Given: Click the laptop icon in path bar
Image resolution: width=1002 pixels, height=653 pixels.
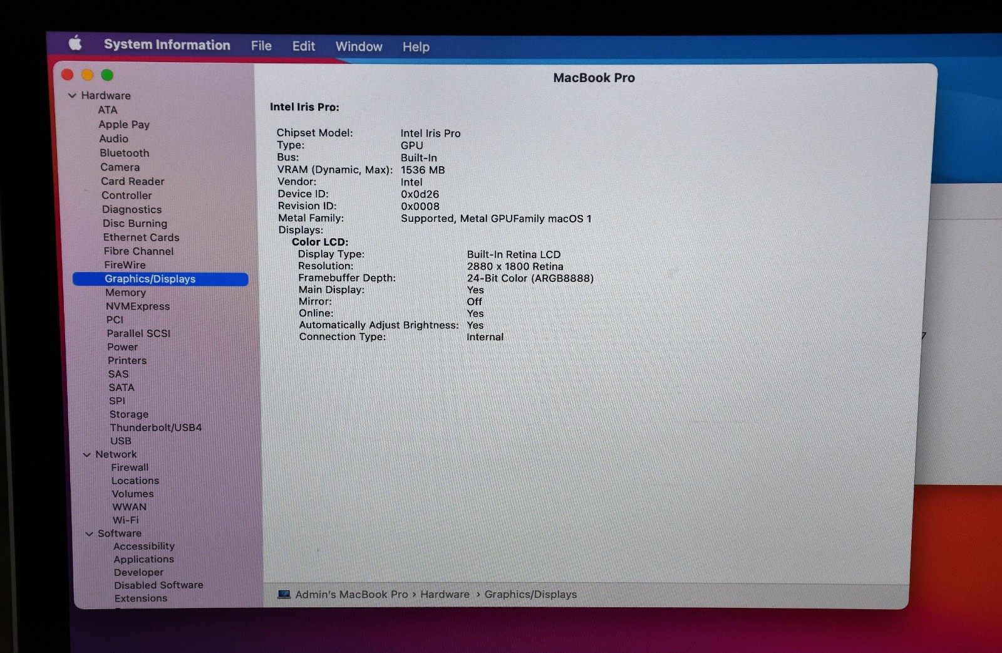Looking at the screenshot, I should (x=284, y=594).
